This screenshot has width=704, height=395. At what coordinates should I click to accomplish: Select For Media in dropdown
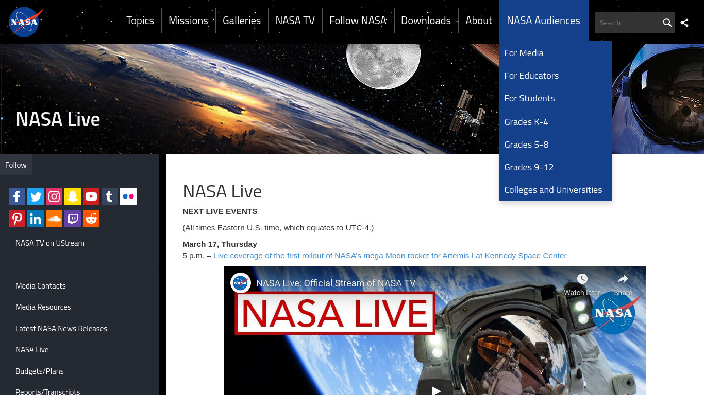coord(556,53)
